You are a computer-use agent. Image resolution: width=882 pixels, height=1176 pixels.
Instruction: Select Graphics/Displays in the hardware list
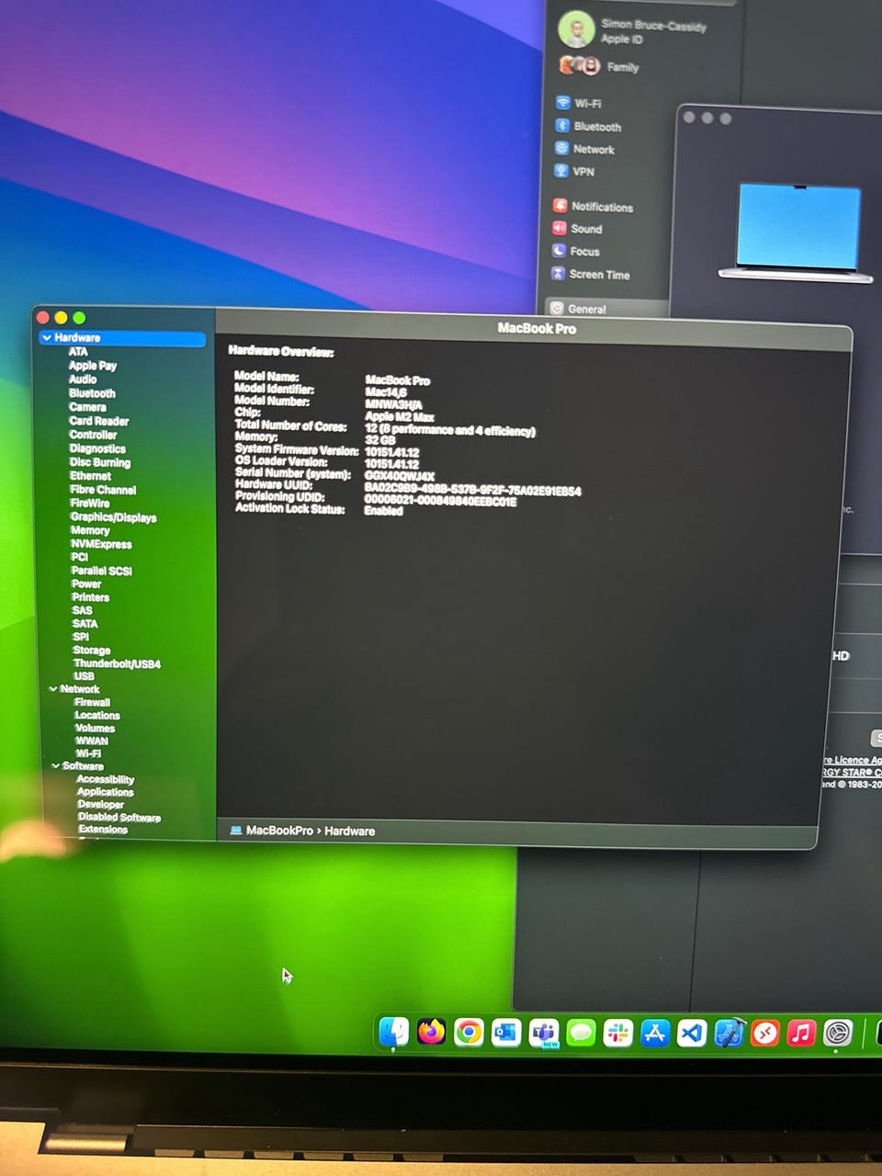[x=113, y=517]
